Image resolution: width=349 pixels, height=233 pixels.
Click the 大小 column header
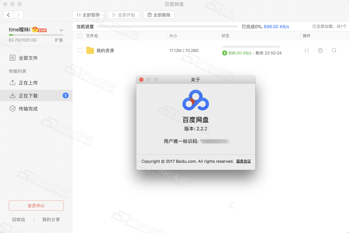pos(173,36)
